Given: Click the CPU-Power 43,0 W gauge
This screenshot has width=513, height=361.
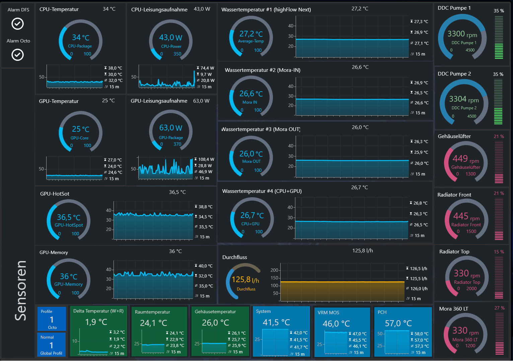Looking at the screenshot, I should pyautogui.click(x=171, y=40).
